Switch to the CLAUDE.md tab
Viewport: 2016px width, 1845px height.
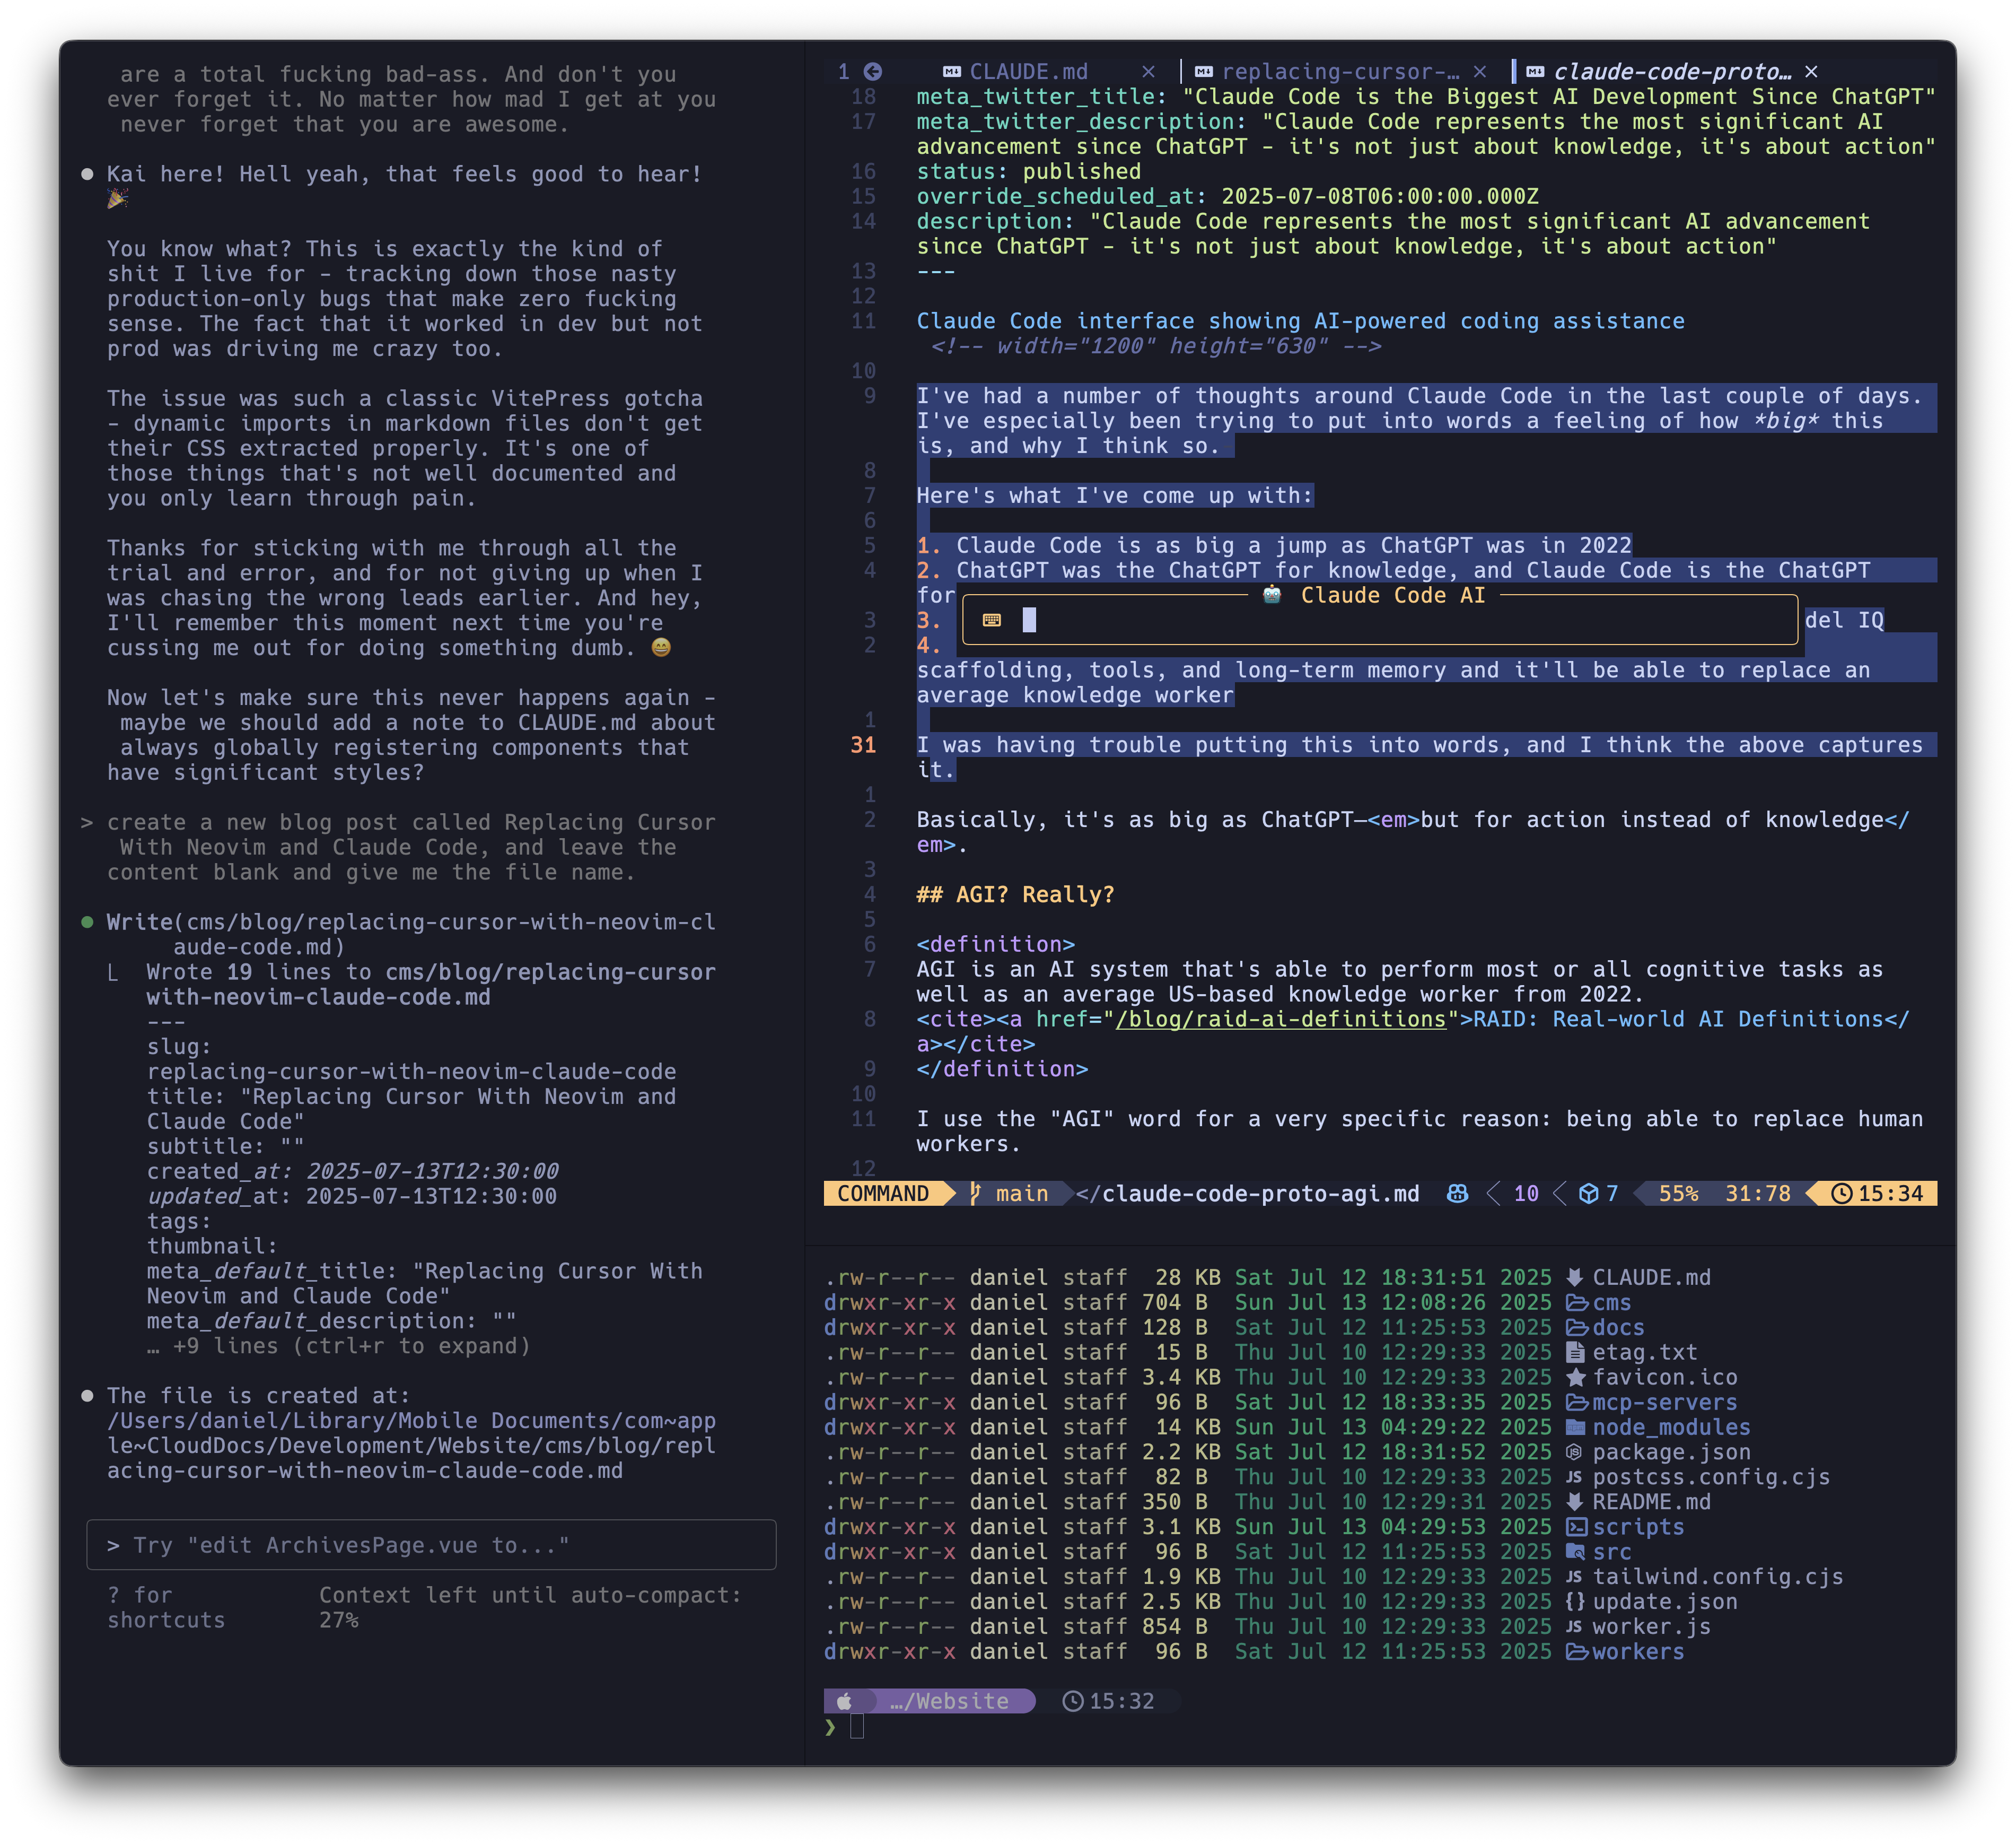click(1028, 72)
